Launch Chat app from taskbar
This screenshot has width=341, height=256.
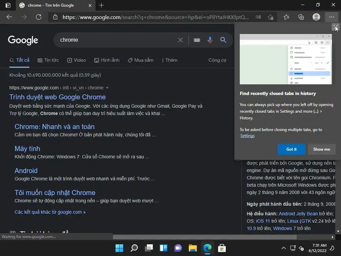(x=178, y=248)
